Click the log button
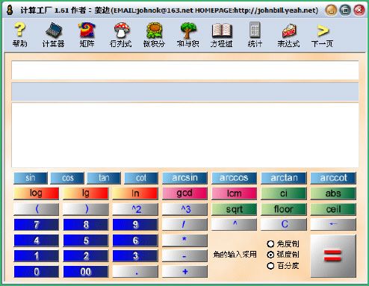 pyautogui.click(x=37, y=193)
